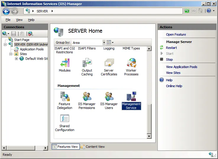
Task: Click the features list vertical scrollbar thumb
Action: [149, 119]
